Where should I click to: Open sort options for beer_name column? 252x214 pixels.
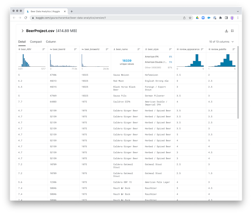[x=139, y=49]
